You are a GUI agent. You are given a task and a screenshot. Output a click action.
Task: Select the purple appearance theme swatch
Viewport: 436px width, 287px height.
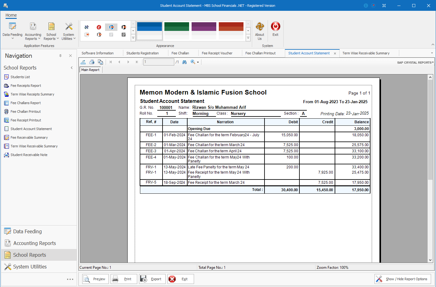[204, 31]
